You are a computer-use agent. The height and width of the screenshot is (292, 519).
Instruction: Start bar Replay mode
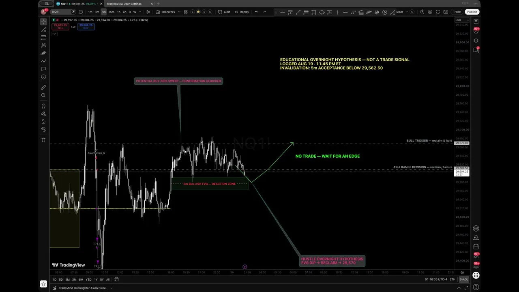click(x=242, y=12)
